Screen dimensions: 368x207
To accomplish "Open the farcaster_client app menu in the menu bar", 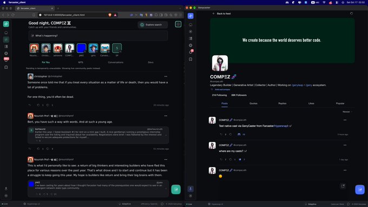I will tap(17, 2).
